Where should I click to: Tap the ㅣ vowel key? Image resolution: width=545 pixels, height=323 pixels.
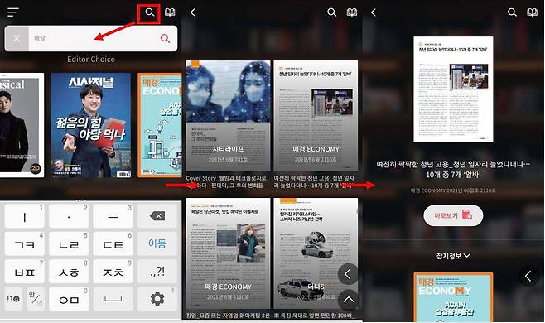pyautogui.click(x=24, y=216)
